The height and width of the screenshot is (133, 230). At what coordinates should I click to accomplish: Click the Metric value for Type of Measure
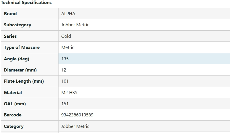coord(68,47)
